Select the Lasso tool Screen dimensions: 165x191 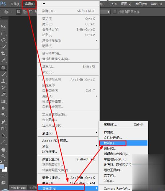(x=3, y=40)
